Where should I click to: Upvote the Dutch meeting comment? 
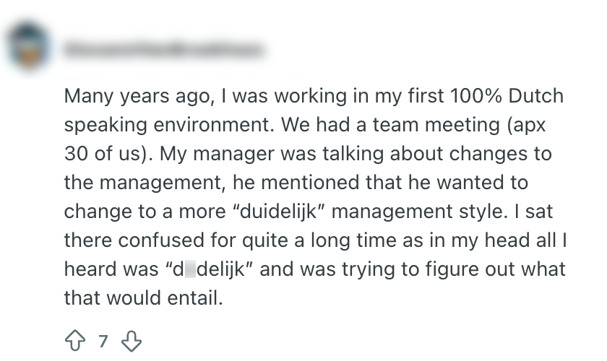(x=74, y=339)
